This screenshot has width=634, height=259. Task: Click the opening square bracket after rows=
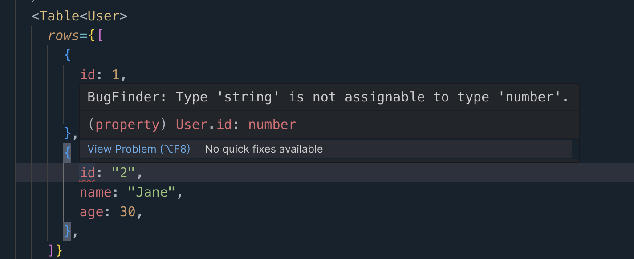(99, 36)
